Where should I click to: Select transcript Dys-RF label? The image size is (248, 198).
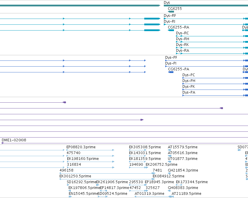coord(170,16)
